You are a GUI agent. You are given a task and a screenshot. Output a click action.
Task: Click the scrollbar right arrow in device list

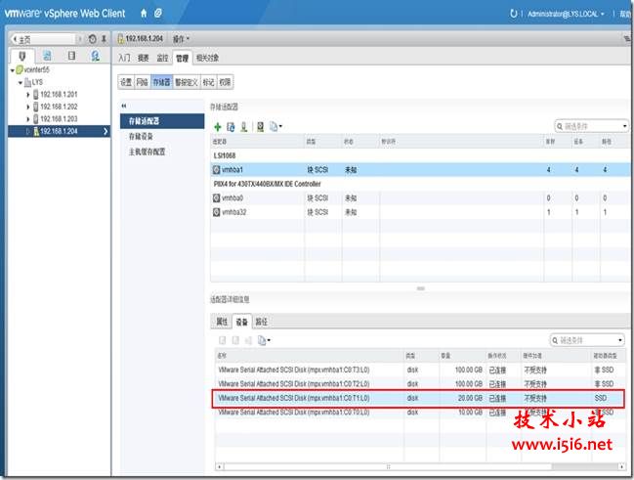pos(622,466)
